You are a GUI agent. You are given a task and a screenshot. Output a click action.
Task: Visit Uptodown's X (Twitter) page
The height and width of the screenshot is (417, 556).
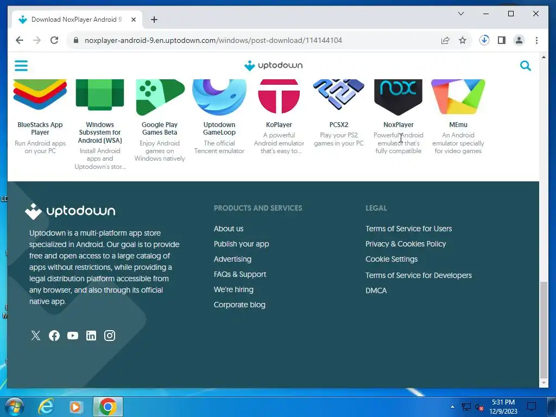click(x=36, y=336)
